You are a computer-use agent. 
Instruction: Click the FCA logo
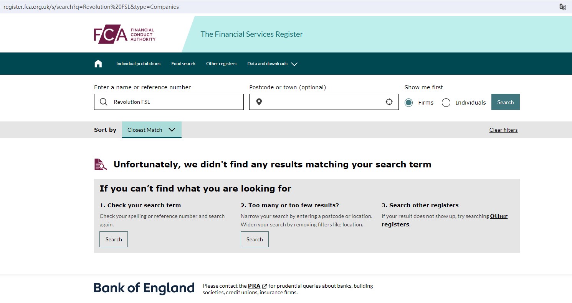coord(124,34)
